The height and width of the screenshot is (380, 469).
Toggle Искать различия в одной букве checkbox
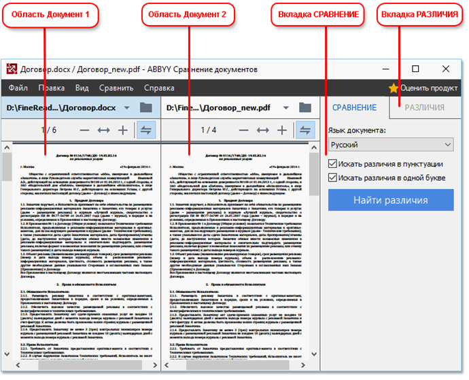tap(332, 177)
